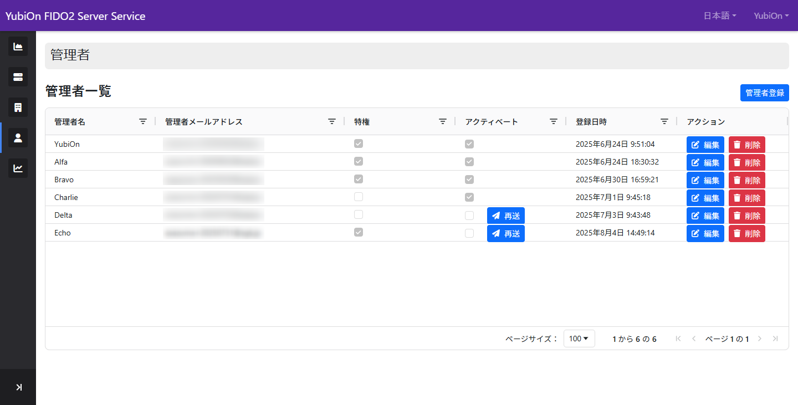Click 削除 button for Alfa row
798x405 pixels.
click(x=747, y=163)
